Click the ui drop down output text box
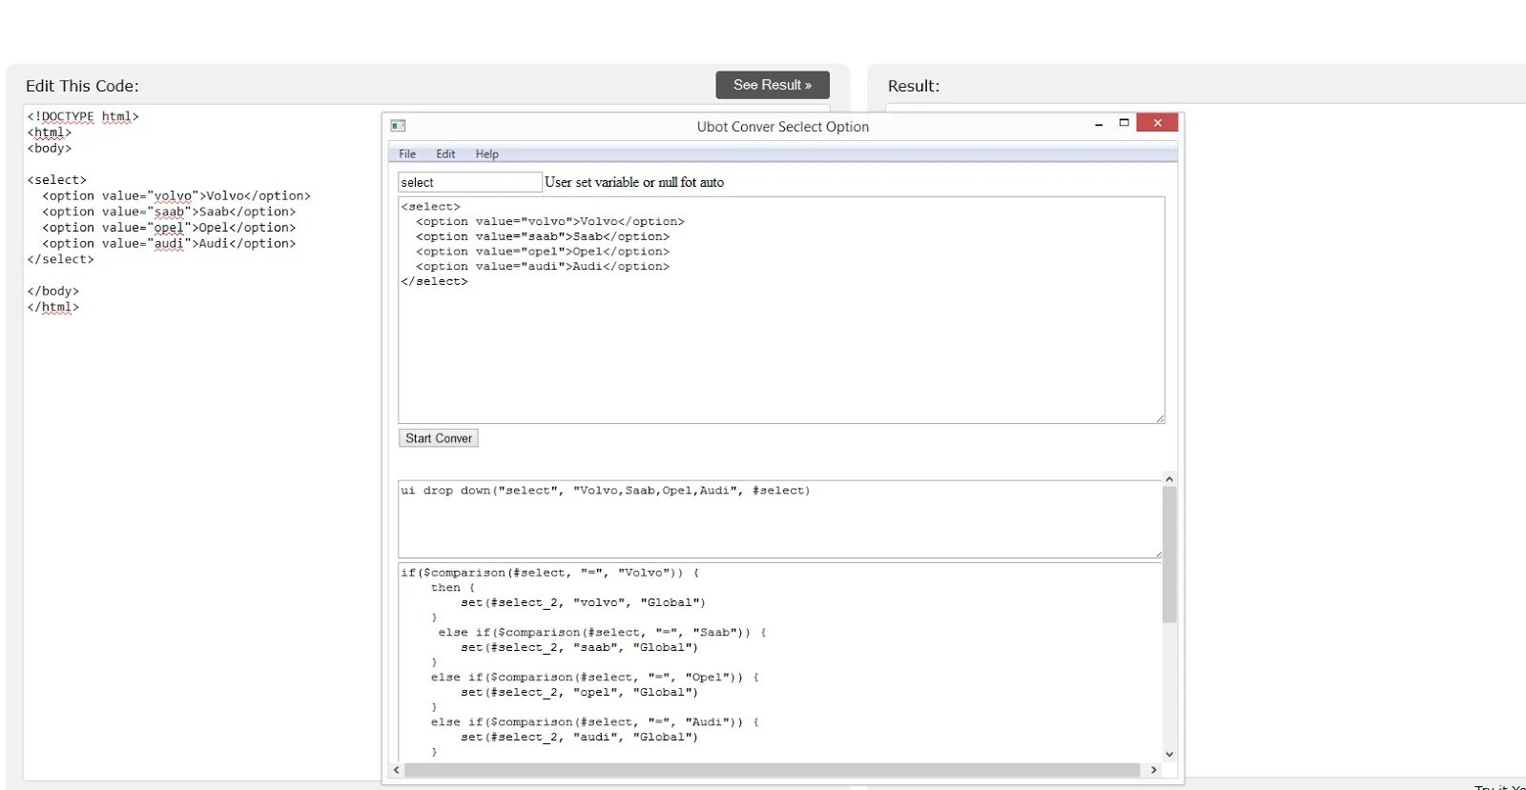This screenshot has height=790, width=1526. click(x=780, y=519)
